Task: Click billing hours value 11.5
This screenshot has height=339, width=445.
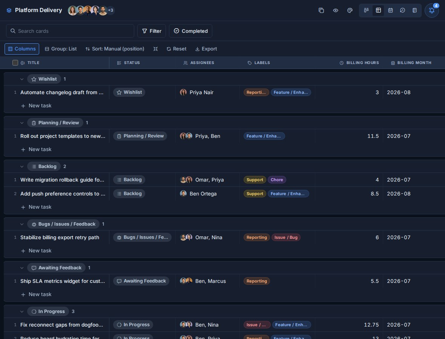Action: tap(373, 136)
